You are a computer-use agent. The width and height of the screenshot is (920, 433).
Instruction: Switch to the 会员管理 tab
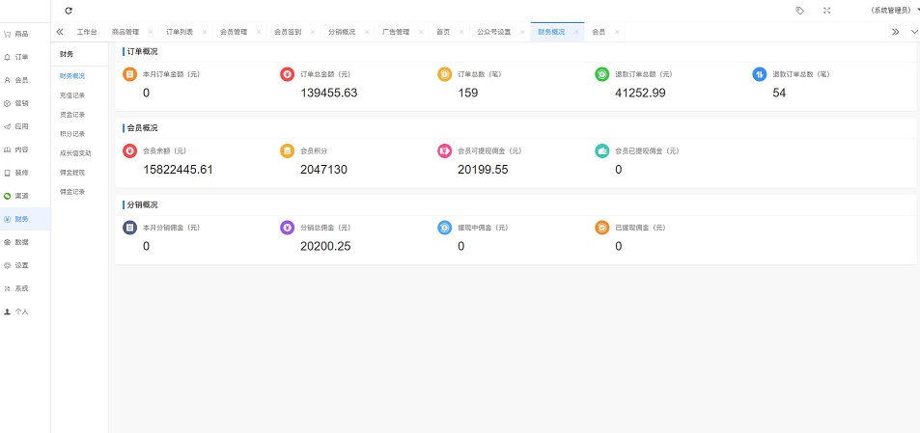point(234,32)
